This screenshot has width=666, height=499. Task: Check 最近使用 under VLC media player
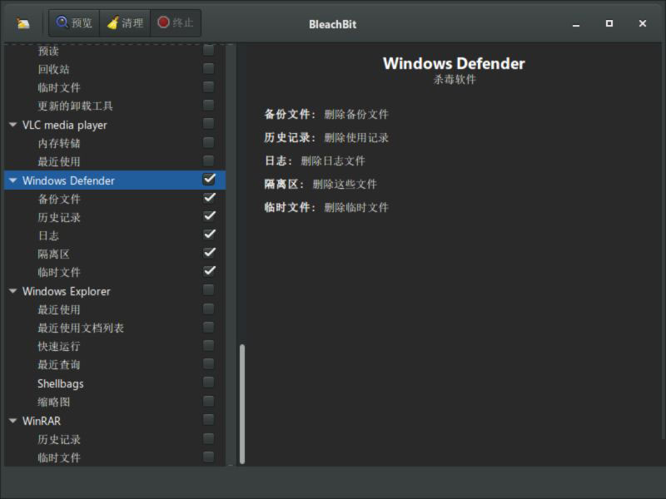point(209,161)
